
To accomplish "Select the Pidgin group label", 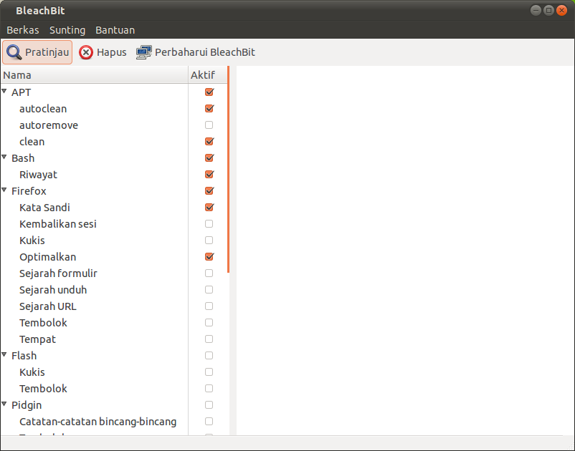I will 27,405.
